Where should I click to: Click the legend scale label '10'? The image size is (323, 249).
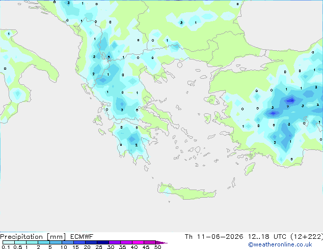64,247
